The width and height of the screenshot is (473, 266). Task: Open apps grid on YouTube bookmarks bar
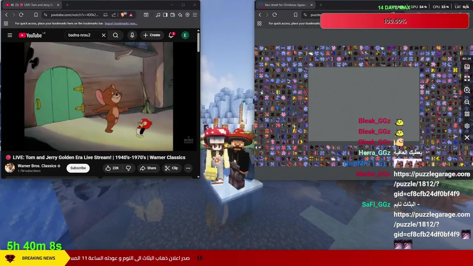pos(6,23)
